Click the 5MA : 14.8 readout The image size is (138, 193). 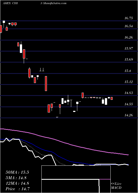(16, 178)
